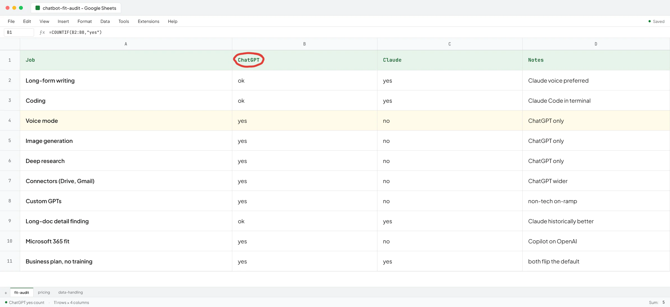Select the 'Custom GPTs' cell
This screenshot has height=307, width=670.
pos(126,201)
